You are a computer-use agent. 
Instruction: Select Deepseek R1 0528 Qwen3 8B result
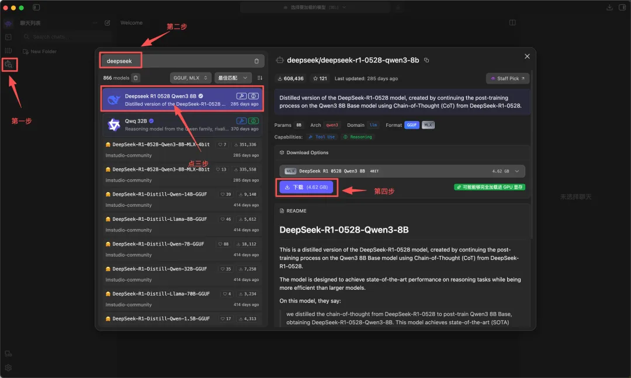point(182,99)
